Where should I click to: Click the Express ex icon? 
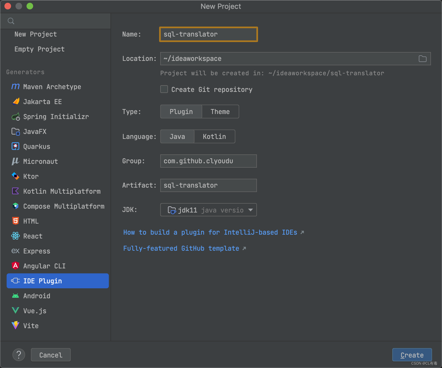pyautogui.click(x=15, y=251)
